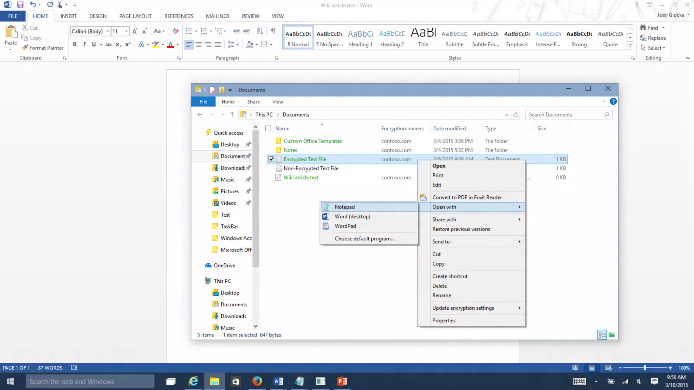Screen dimensions: 694x390
Task: Open the address bar history dropdown
Action: (507, 115)
